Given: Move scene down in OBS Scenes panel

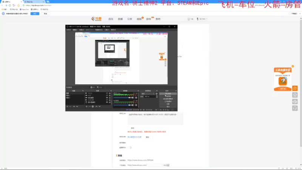Looking at the screenshot, I should [77, 107].
